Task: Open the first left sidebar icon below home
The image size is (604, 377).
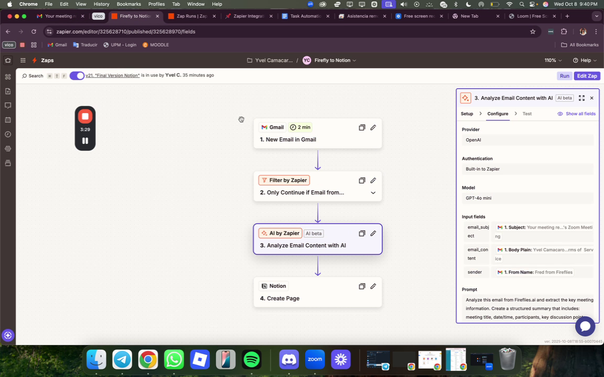Action: click(x=8, y=76)
